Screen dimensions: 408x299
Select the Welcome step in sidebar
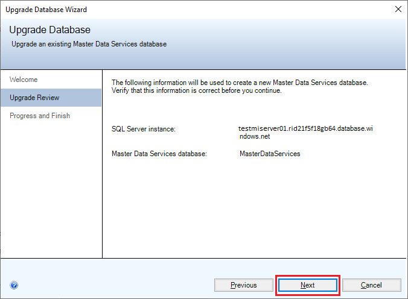(24, 80)
